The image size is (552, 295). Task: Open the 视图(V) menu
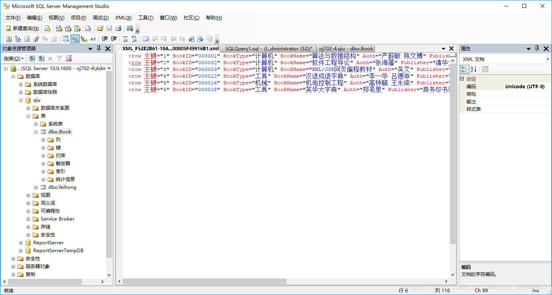(56, 18)
